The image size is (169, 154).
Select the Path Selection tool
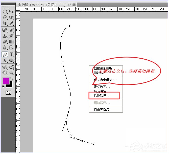pos(5,60)
